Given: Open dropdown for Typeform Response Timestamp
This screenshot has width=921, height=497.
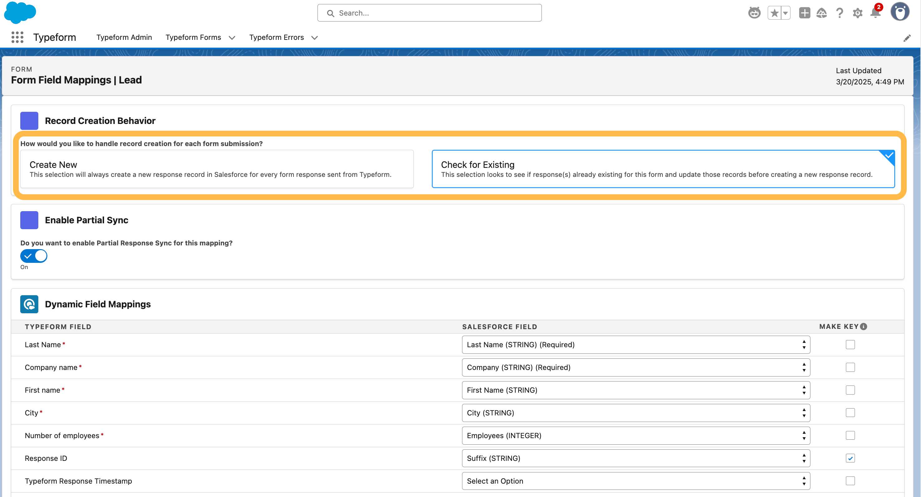Looking at the screenshot, I should coord(636,481).
